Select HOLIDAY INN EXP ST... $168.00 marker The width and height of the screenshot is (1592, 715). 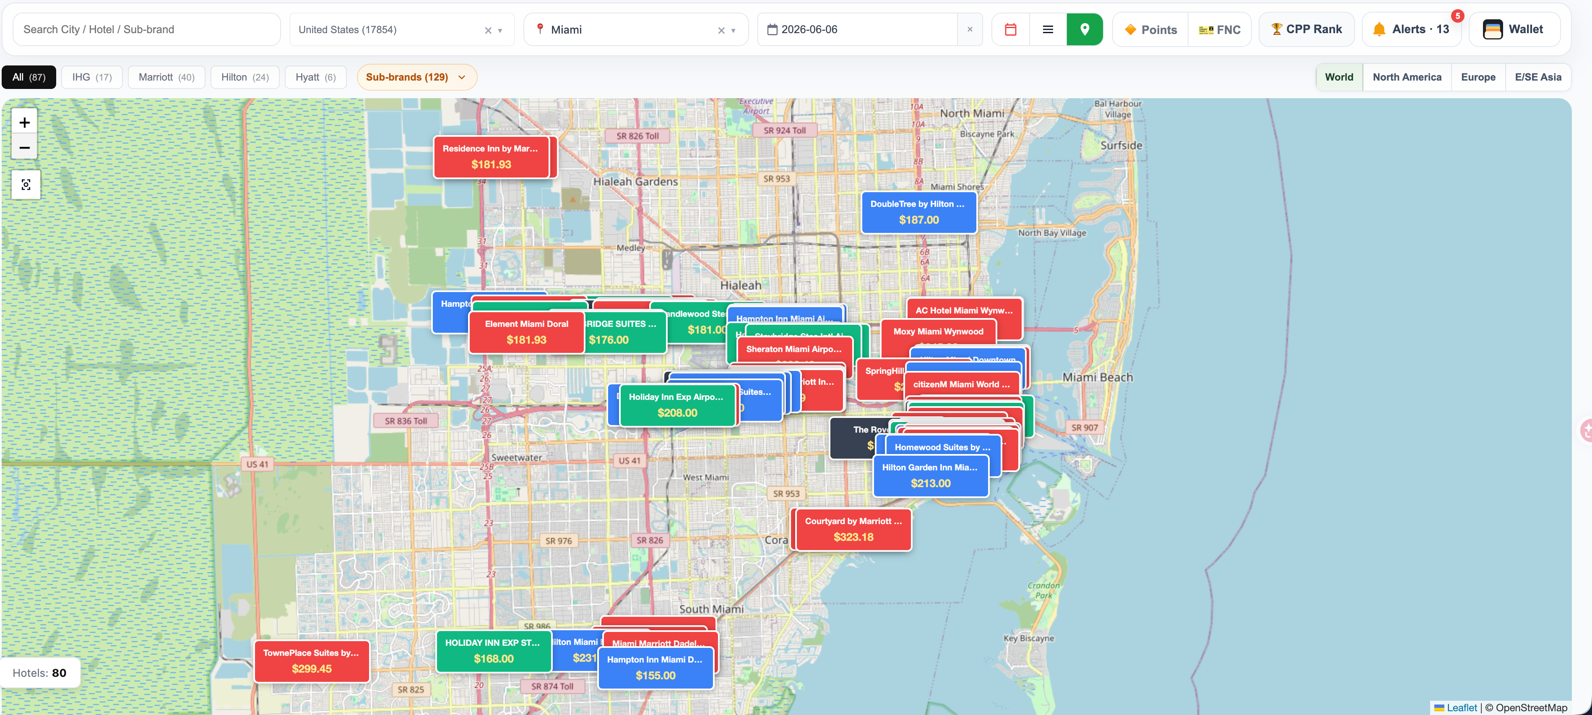click(493, 651)
